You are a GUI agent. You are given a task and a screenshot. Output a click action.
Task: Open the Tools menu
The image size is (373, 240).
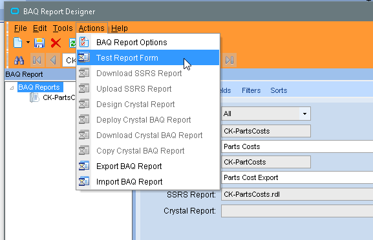pos(63,28)
